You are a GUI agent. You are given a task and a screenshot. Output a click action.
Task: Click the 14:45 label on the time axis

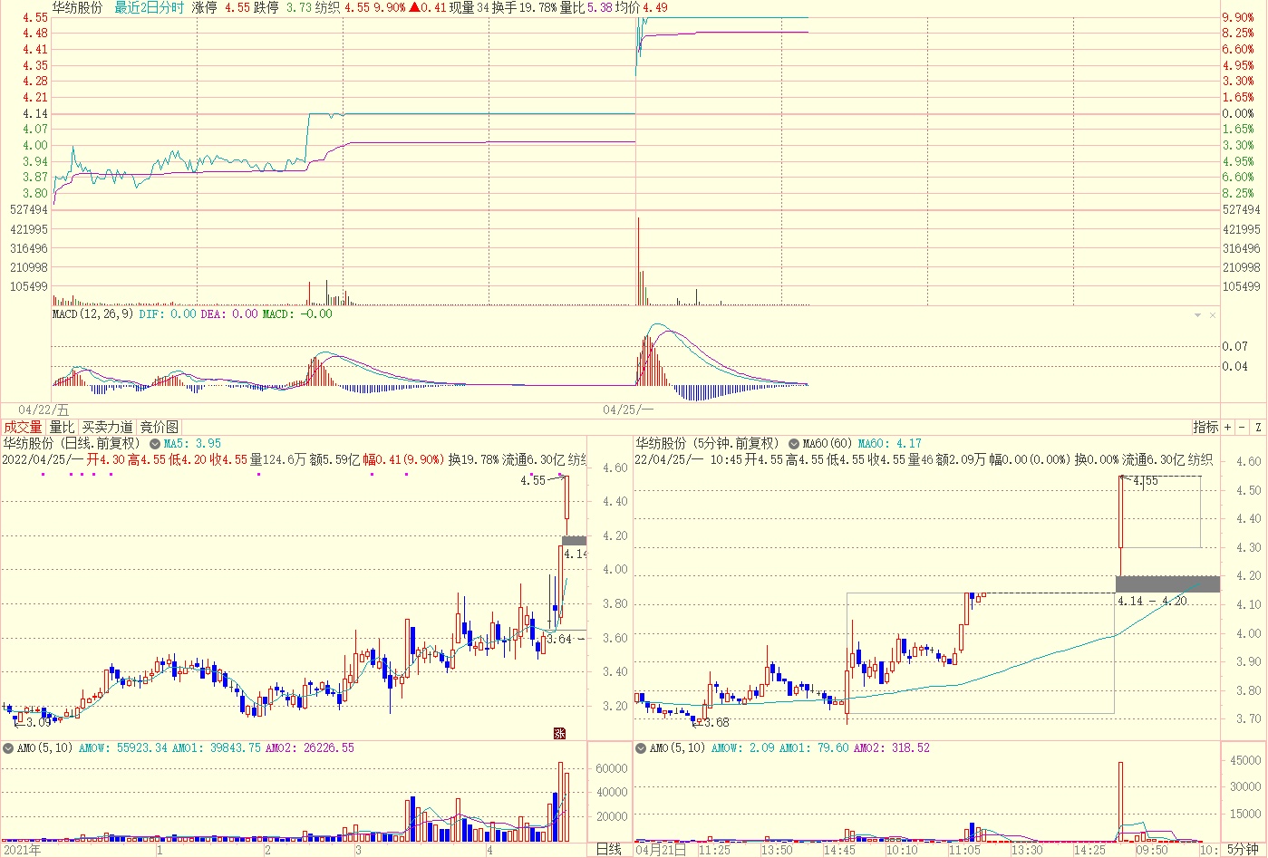tap(839, 850)
